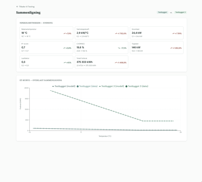Click the trend-up icon in the Grunnlast card
Screen dimensions: 202x182
click(x=173, y=33)
